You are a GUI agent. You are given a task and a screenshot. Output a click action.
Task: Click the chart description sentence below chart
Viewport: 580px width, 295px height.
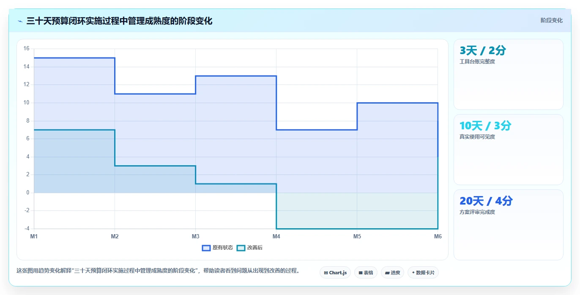pyautogui.click(x=158, y=271)
